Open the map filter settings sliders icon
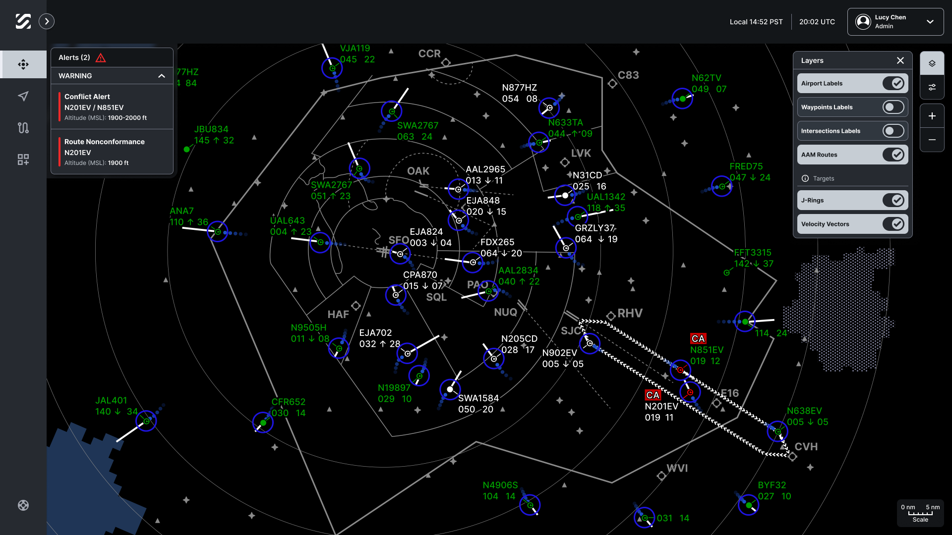Viewport: 952px width, 535px height. coord(932,87)
